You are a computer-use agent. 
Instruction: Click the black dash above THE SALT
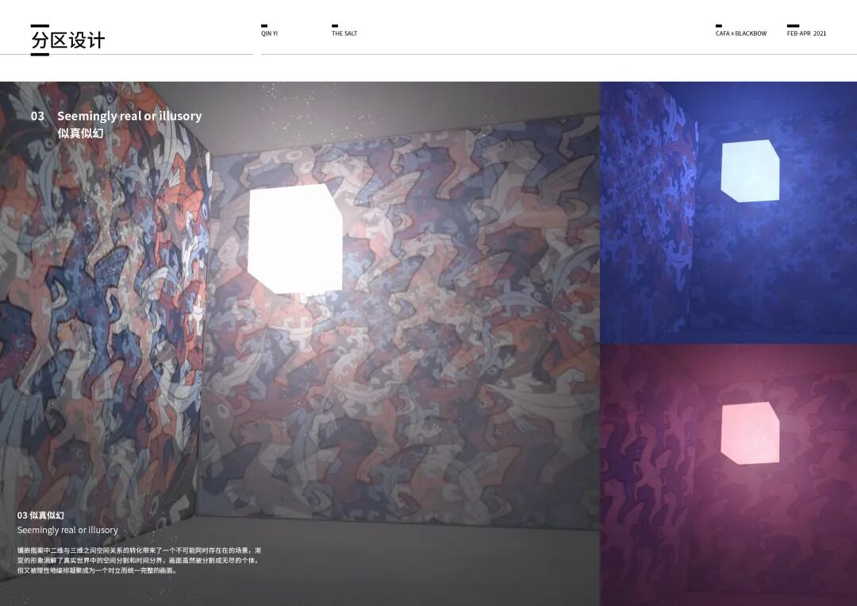(335, 25)
